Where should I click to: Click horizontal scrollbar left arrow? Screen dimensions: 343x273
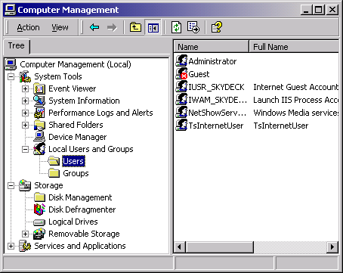(x=180, y=247)
